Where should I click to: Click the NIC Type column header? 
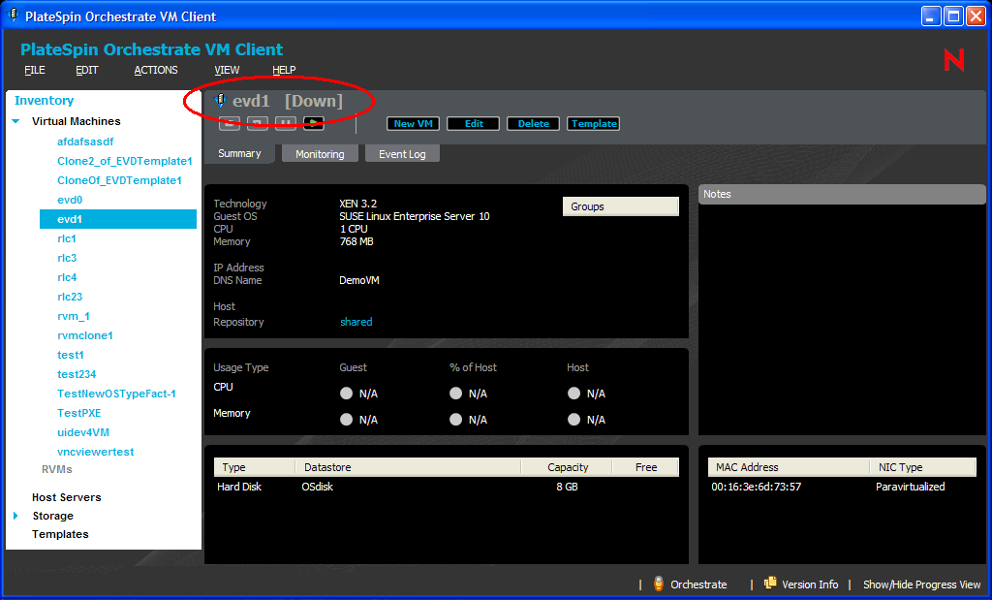click(x=923, y=467)
